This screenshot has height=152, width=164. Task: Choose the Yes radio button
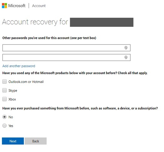[4, 126]
